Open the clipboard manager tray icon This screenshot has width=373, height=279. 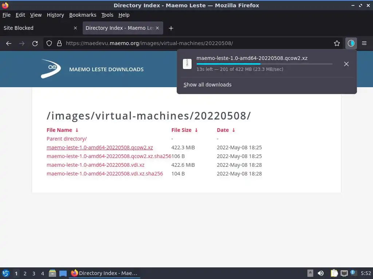tap(334, 273)
